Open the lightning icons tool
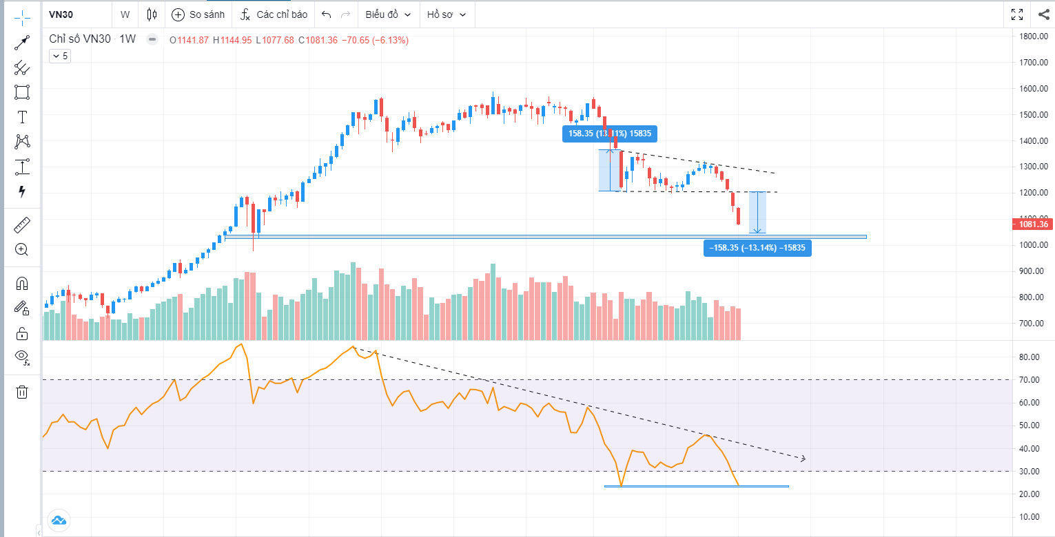 click(23, 191)
